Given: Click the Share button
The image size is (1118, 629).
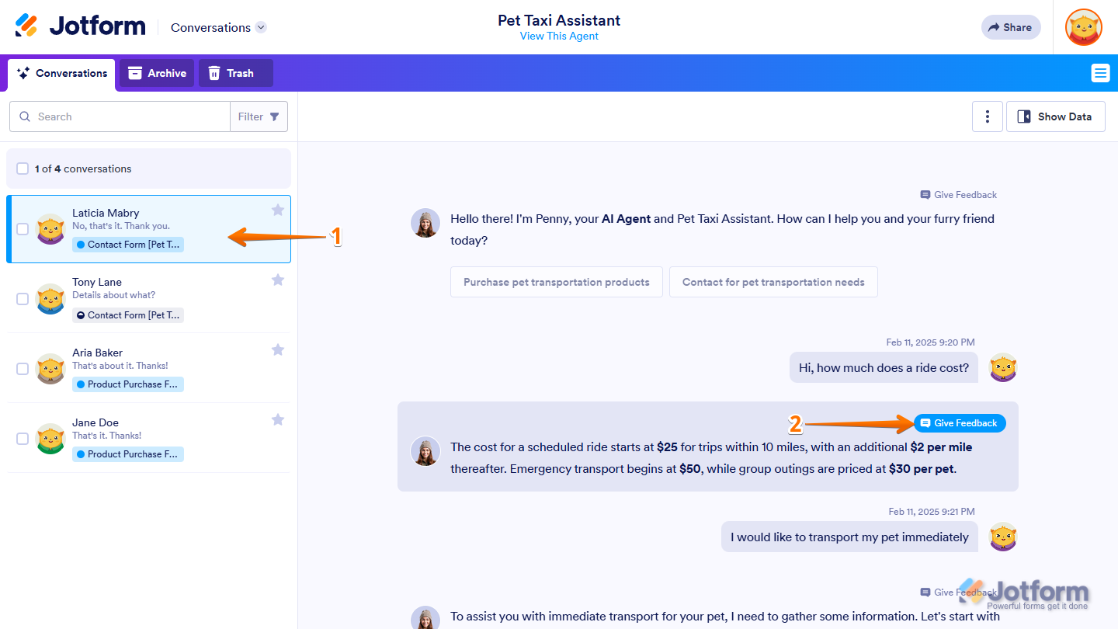Looking at the screenshot, I should [x=1010, y=27].
